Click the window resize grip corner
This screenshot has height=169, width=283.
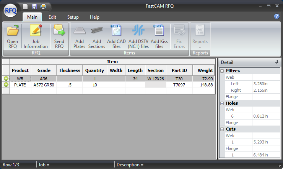(x=279, y=165)
